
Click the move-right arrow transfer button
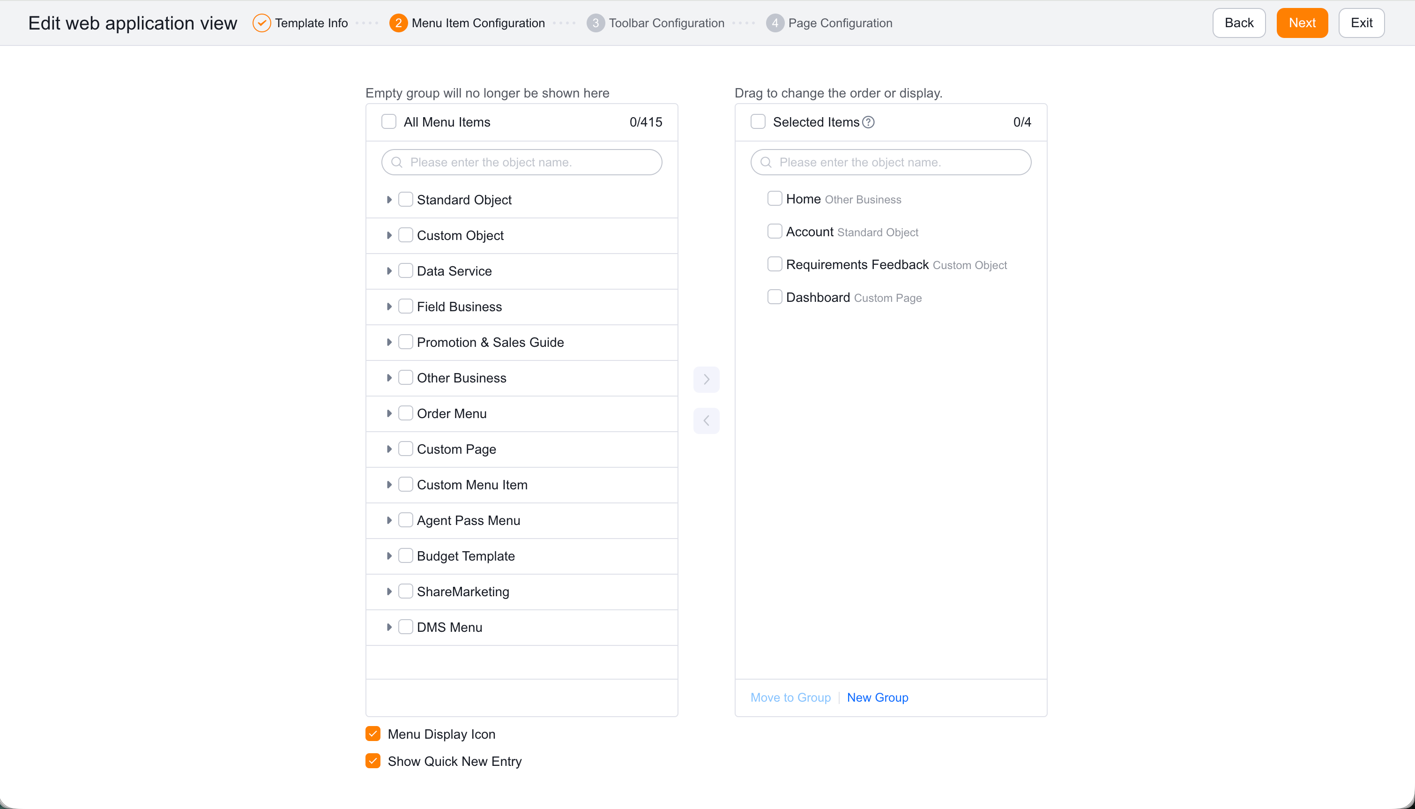707,380
